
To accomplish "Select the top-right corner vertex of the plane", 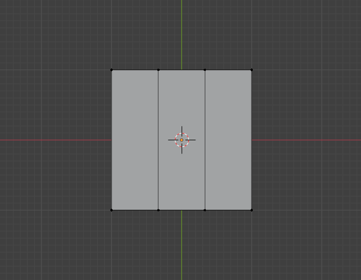I will (x=252, y=70).
